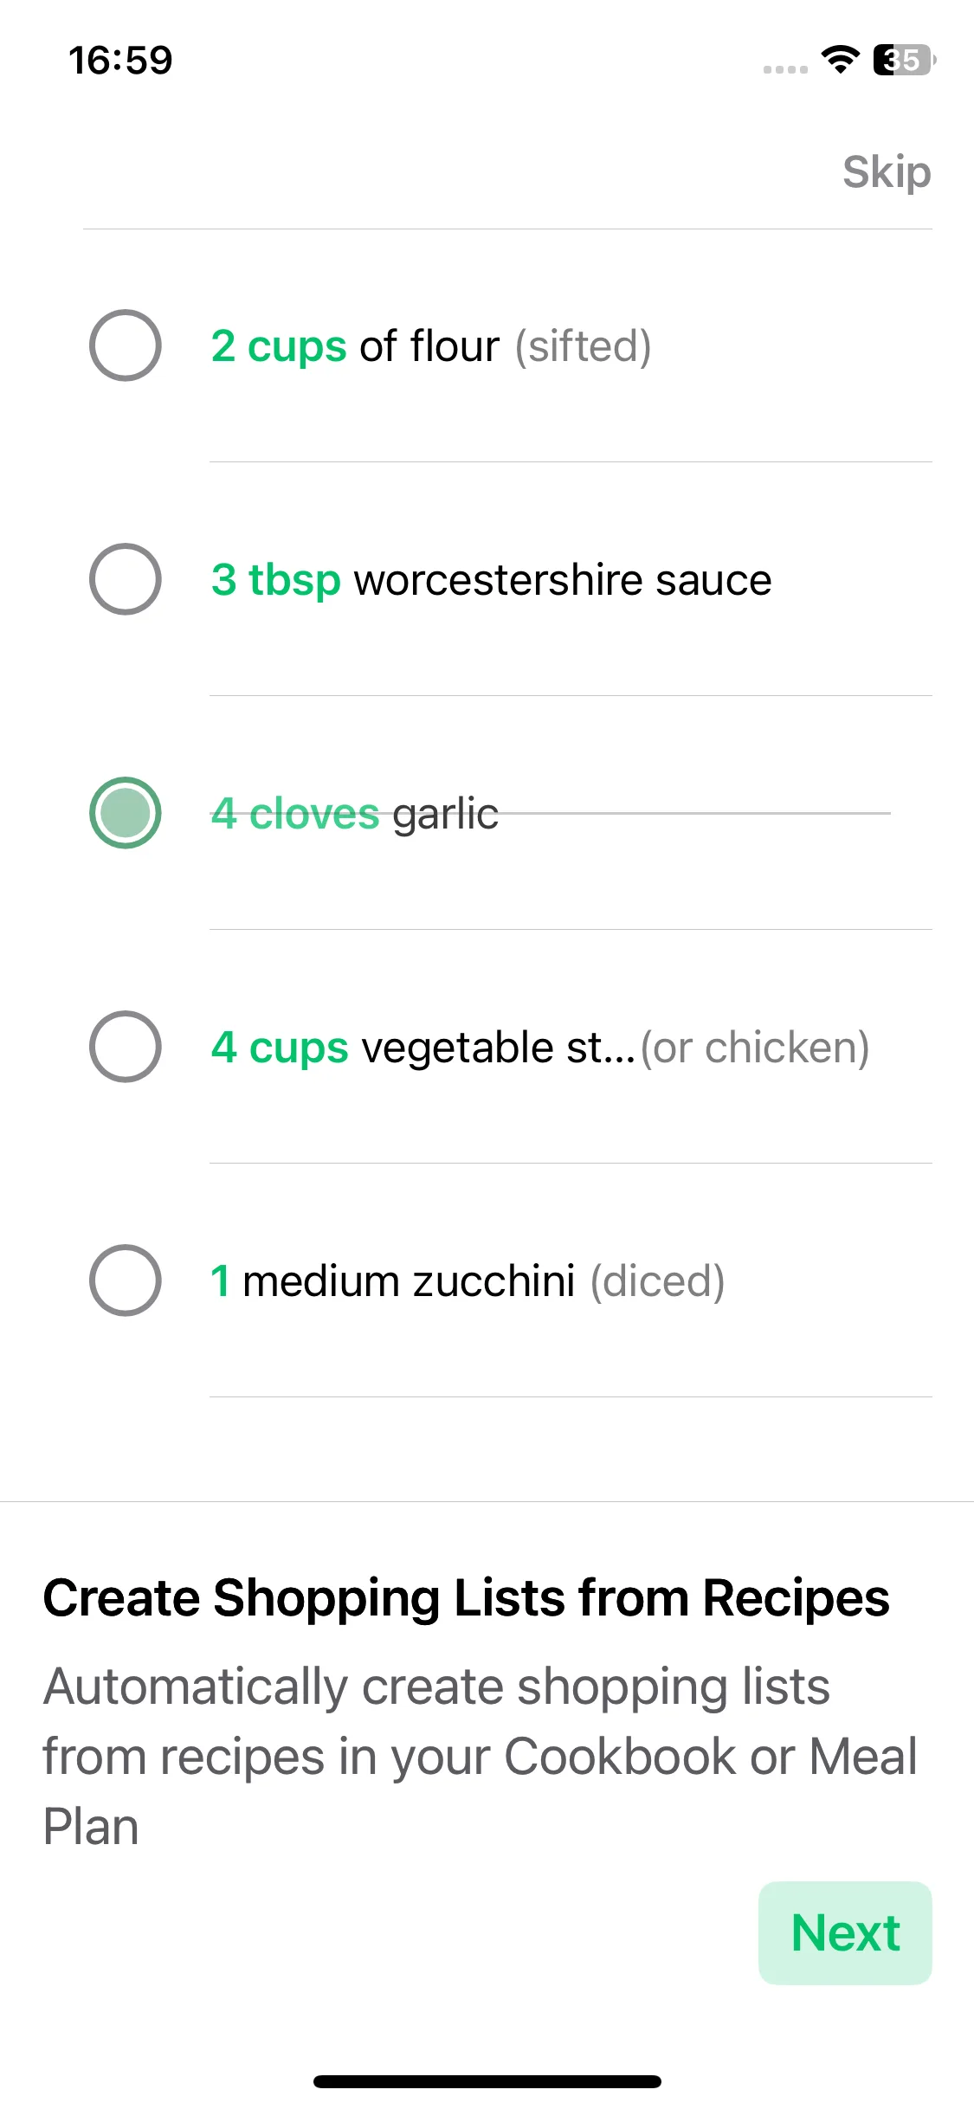The image size is (974, 2109).
Task: Open the truncated '4 cups vegetable st...' item
Action: click(x=423, y=1048)
